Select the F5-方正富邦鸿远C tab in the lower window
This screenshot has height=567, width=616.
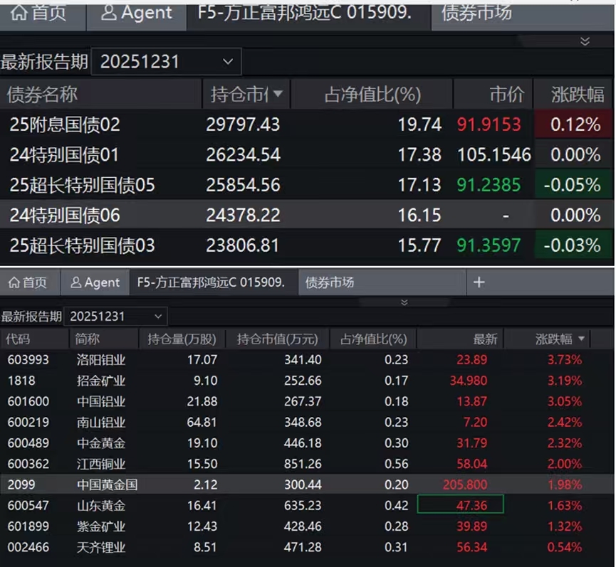tap(214, 282)
